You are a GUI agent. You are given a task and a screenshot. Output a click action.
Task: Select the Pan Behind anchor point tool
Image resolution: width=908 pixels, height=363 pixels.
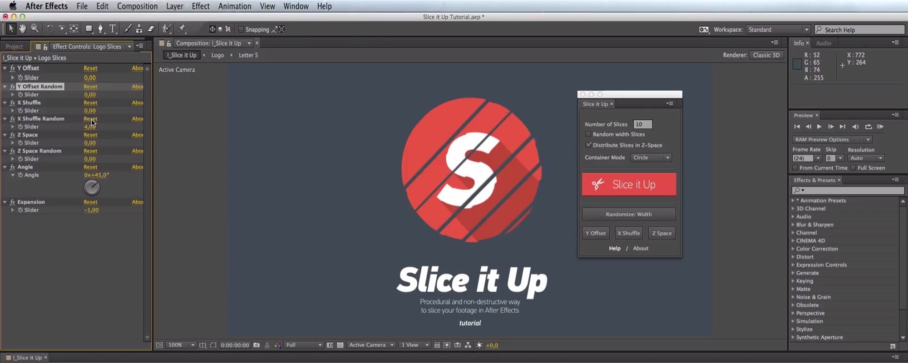[74, 29]
